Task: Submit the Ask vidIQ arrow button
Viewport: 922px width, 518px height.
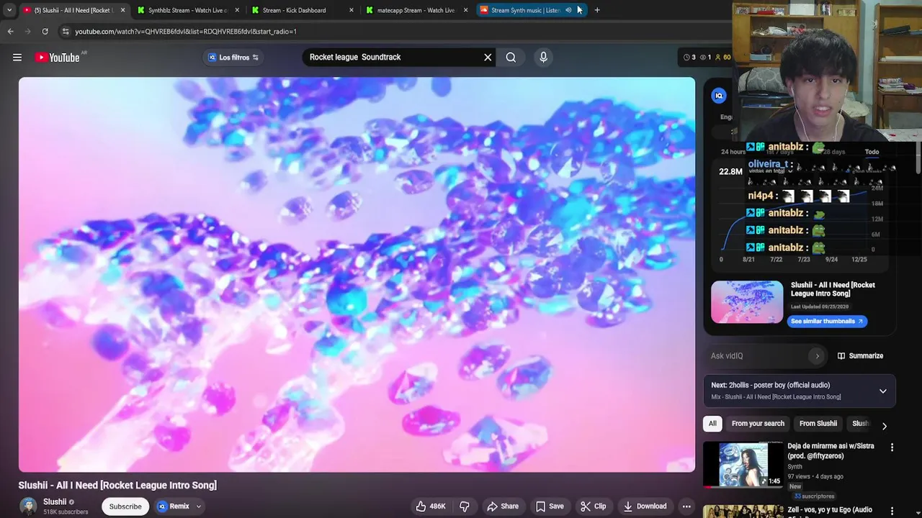Action: (x=817, y=356)
